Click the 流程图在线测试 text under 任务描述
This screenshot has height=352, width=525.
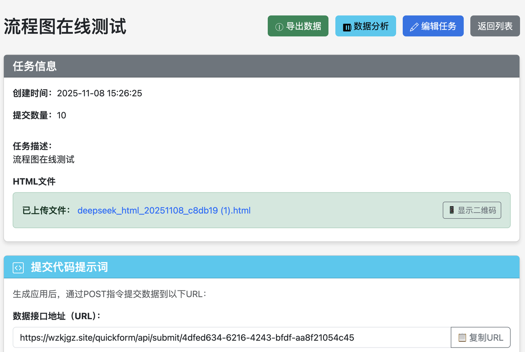coord(44,160)
